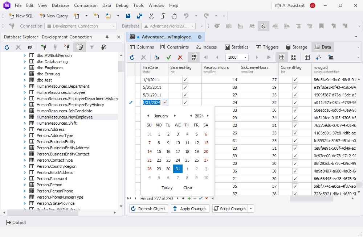Image resolution: width=363 pixels, height=237 pixels.
Task: Click the Undo arrow icon
Action: point(186,16)
